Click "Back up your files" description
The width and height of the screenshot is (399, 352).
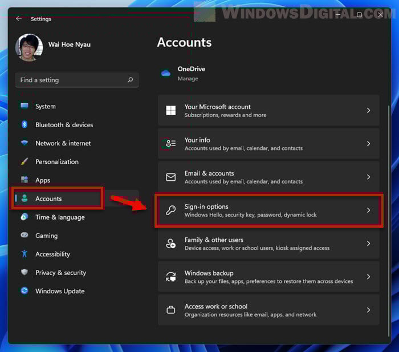(268, 281)
